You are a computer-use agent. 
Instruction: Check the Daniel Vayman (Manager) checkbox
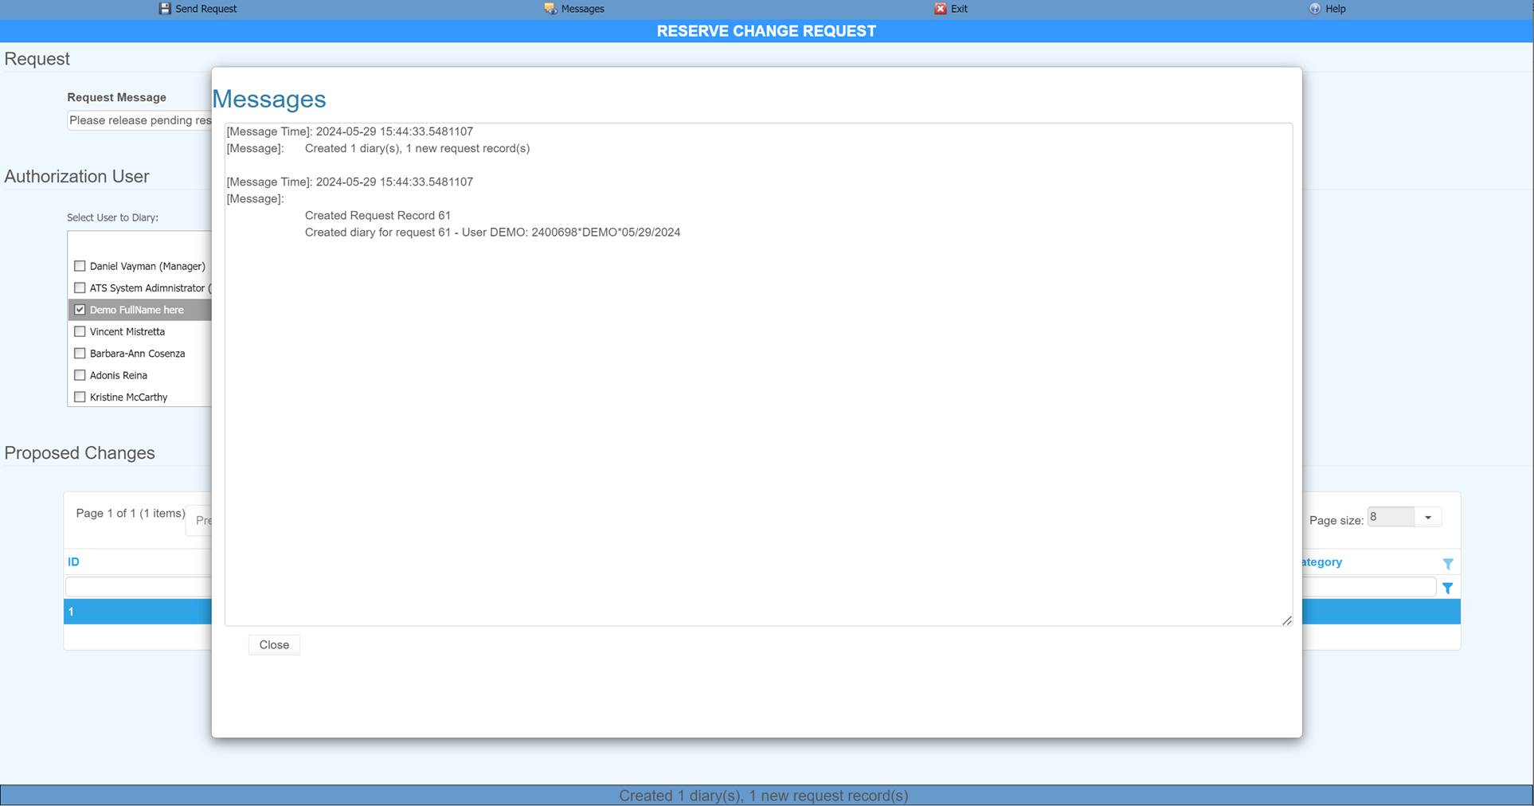[80, 265]
